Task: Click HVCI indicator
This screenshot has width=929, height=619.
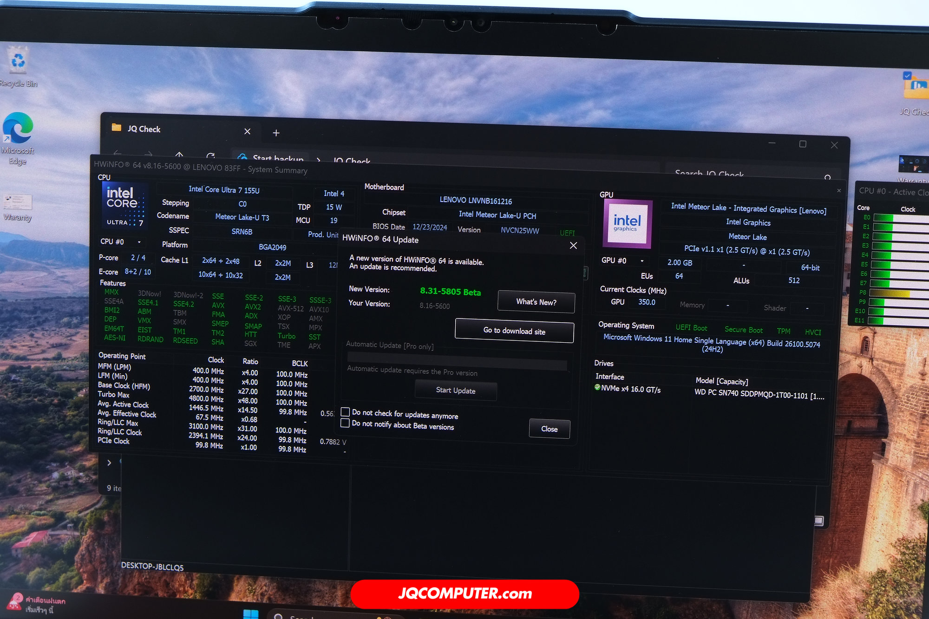Action: 813,332
